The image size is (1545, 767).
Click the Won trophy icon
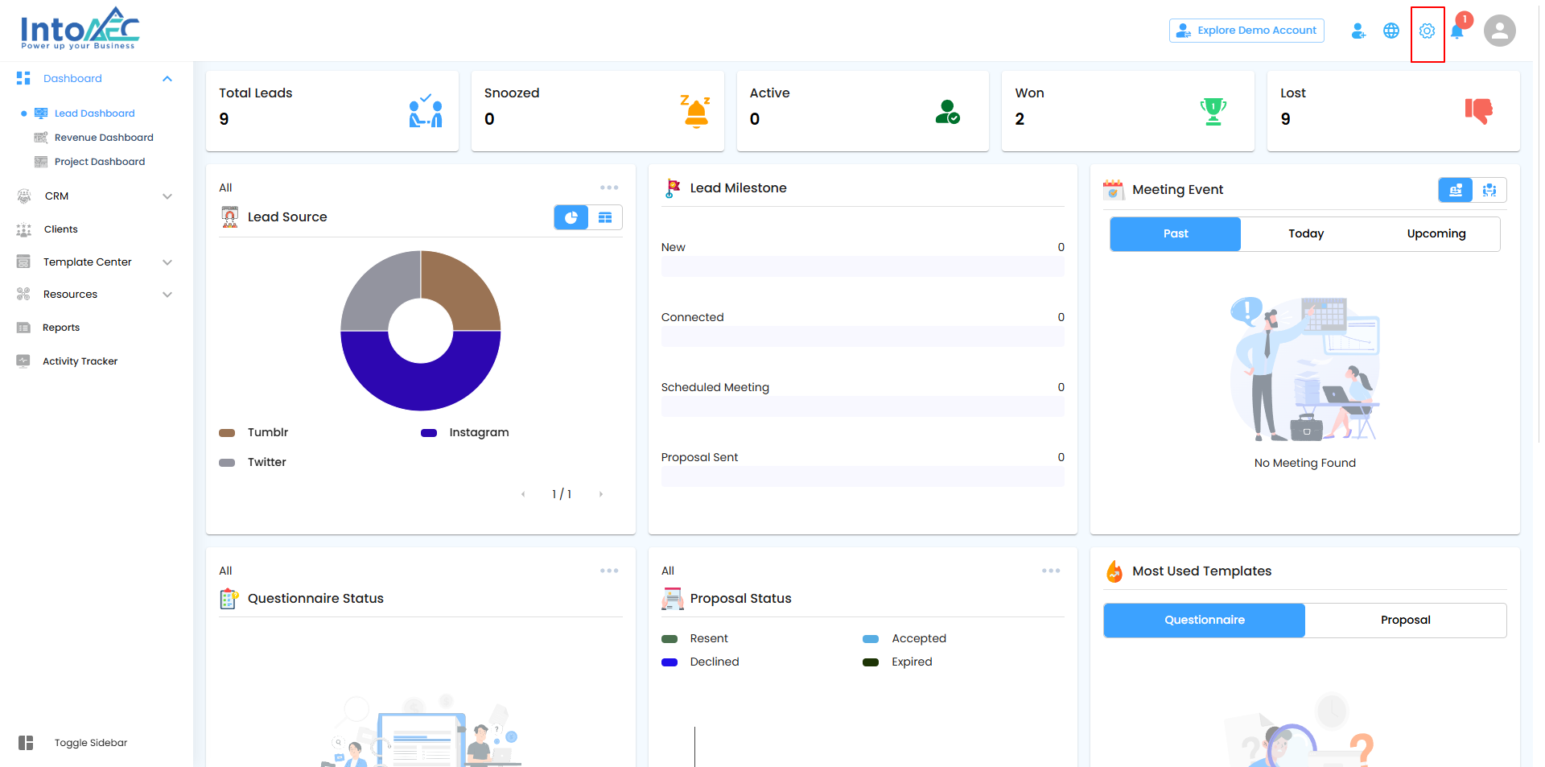tap(1213, 111)
